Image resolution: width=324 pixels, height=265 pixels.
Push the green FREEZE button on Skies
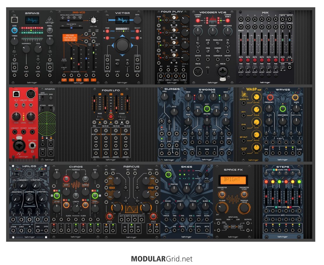click(168, 174)
